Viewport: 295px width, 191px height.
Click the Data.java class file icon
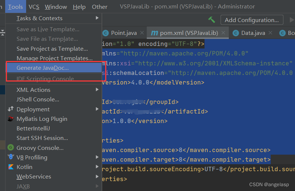[x=236, y=33]
